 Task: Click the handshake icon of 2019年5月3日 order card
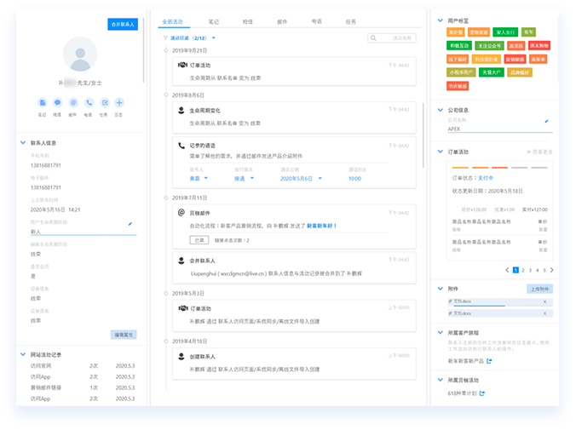tap(183, 308)
